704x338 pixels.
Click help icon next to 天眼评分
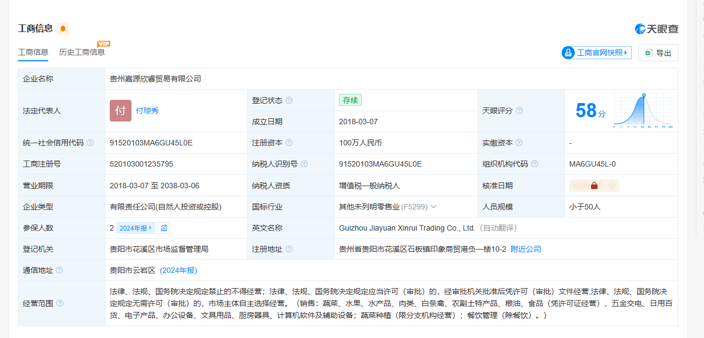519,111
